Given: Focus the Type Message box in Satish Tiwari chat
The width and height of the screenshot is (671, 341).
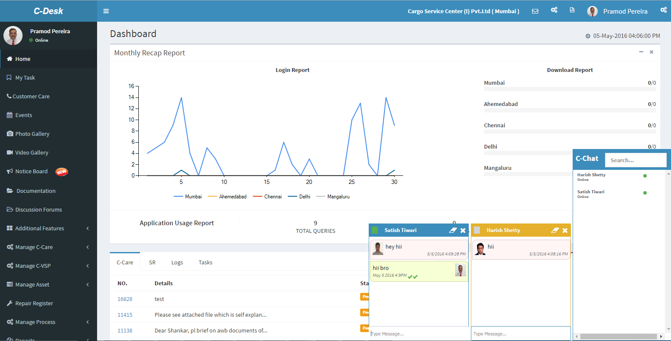Looking at the screenshot, I should coord(419,334).
